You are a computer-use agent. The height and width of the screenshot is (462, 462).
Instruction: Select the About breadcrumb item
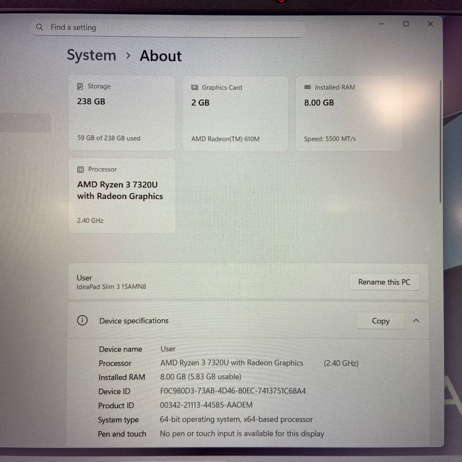tap(161, 56)
